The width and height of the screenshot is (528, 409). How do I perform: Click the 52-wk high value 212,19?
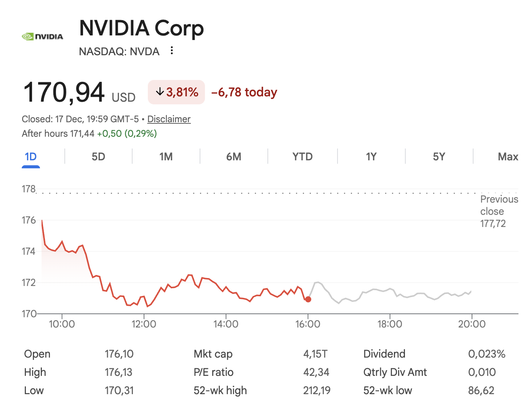point(317,390)
